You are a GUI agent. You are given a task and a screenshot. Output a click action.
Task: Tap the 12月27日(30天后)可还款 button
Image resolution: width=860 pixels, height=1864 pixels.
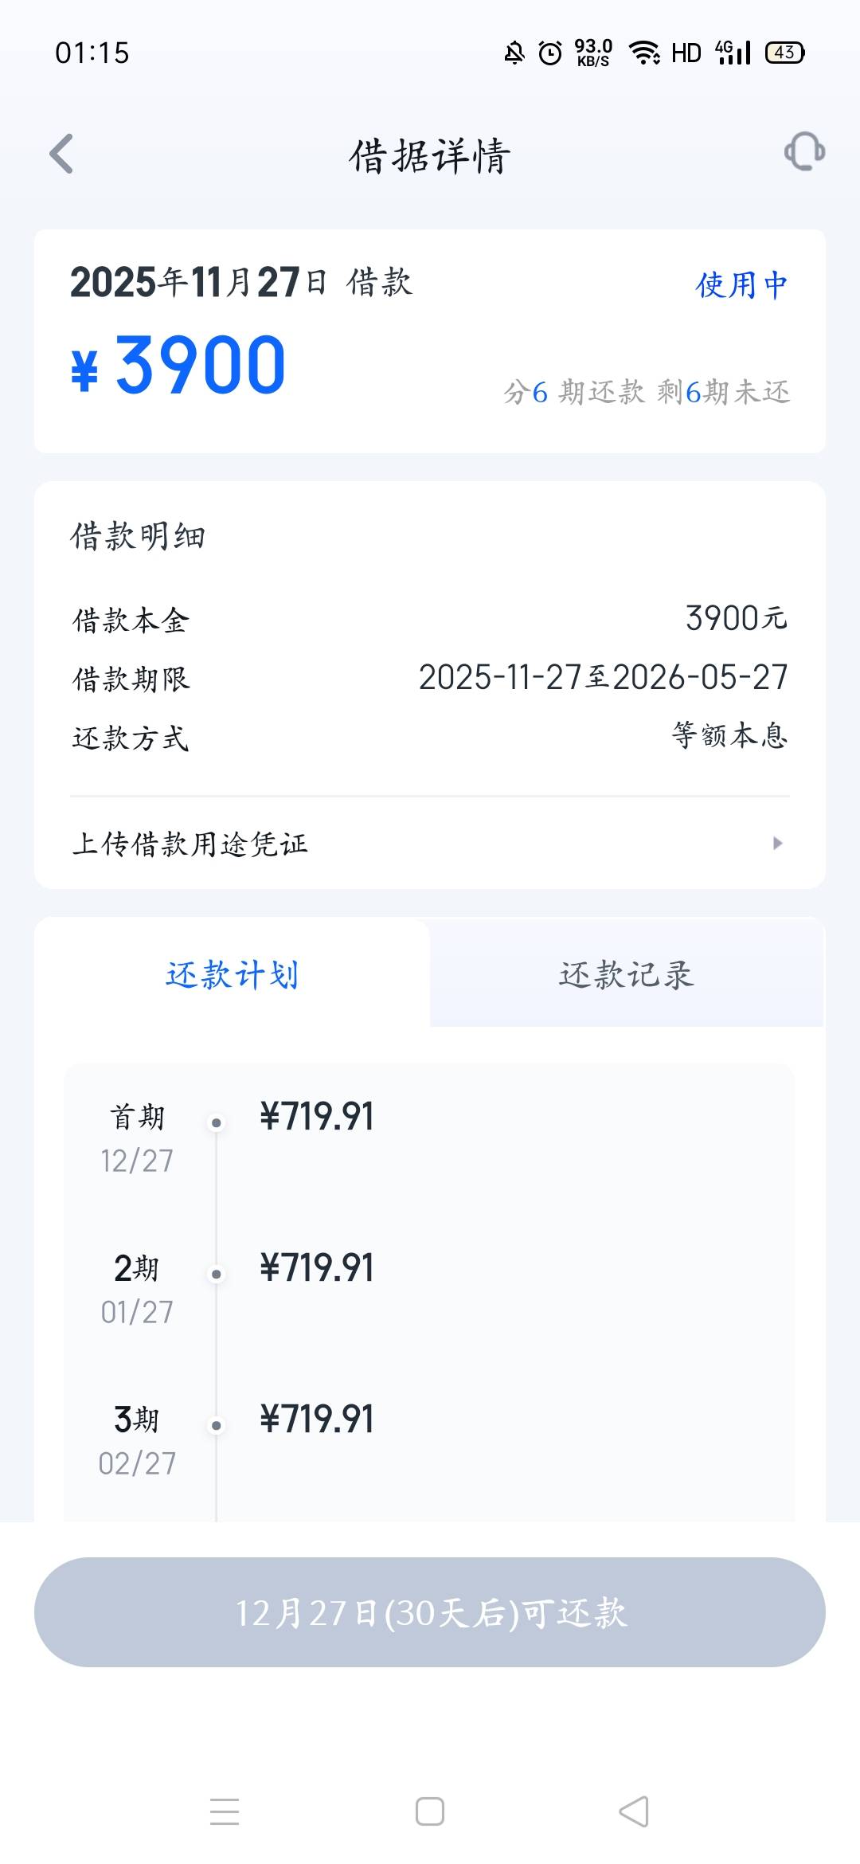(430, 1612)
